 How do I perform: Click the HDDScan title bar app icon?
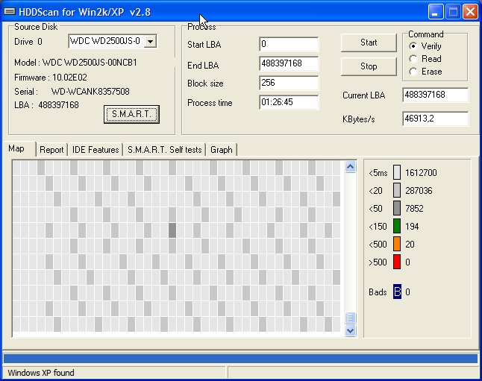10,12
